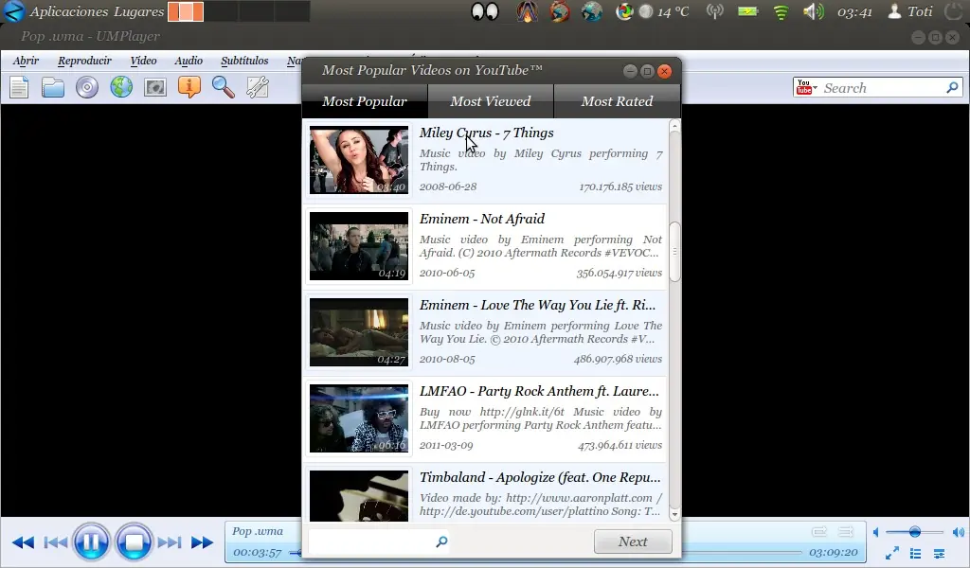Click the magnifier in the toolbar Search box

(952, 88)
